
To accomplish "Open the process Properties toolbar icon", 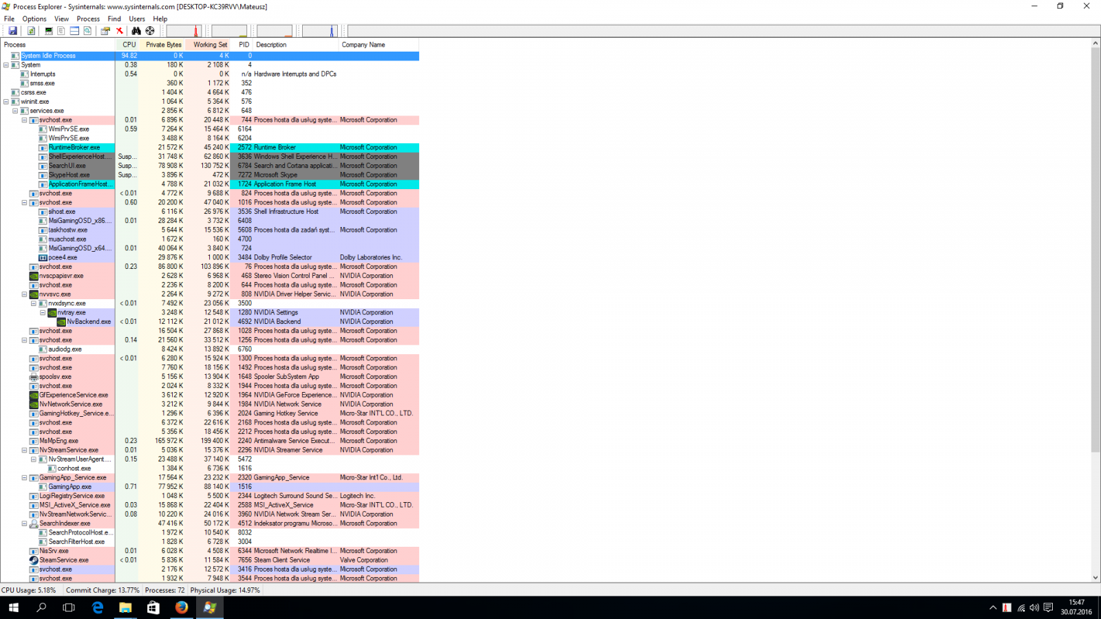I will click(105, 31).
